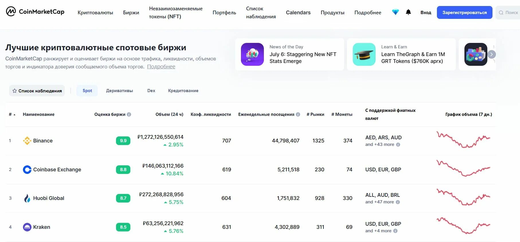
Task: Click the Подробнее link in description
Action: (x=161, y=67)
